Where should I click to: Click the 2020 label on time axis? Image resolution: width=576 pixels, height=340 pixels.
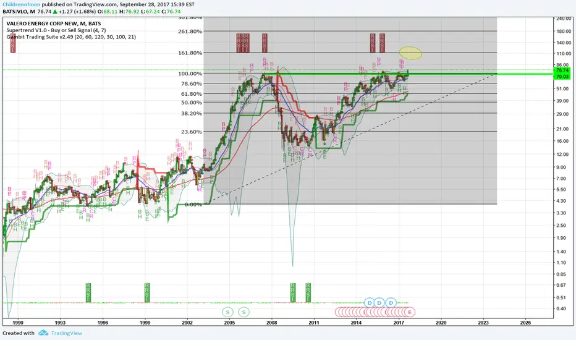point(441,323)
